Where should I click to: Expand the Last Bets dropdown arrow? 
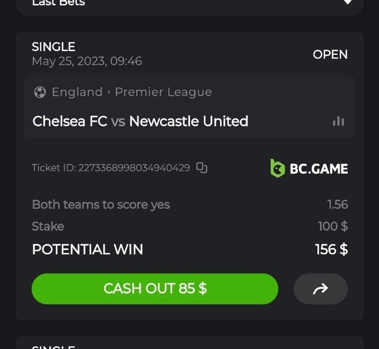click(x=347, y=2)
